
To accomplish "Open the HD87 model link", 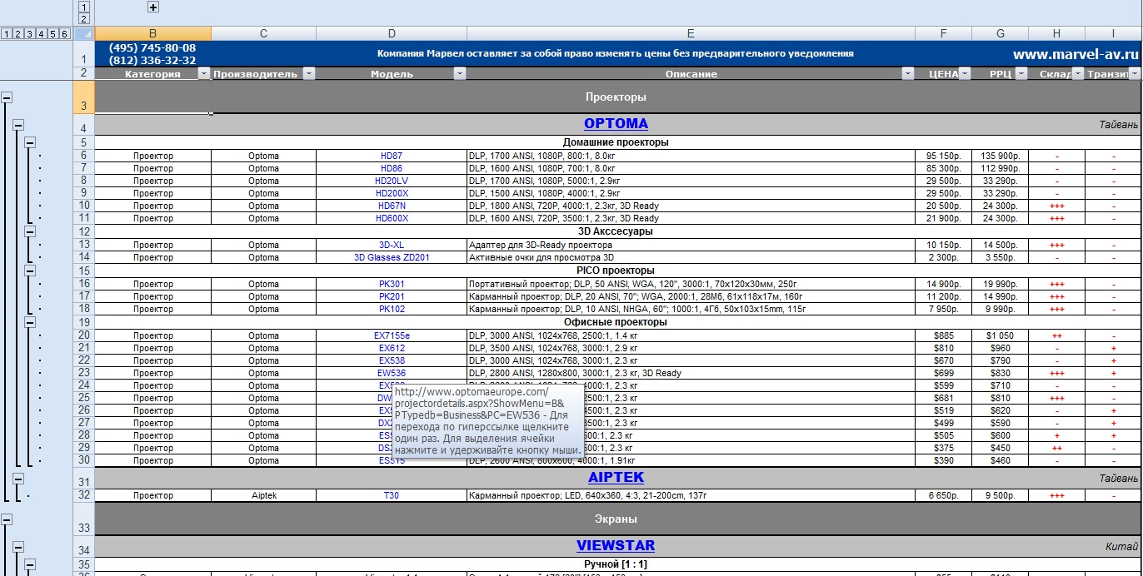I will 391,156.
